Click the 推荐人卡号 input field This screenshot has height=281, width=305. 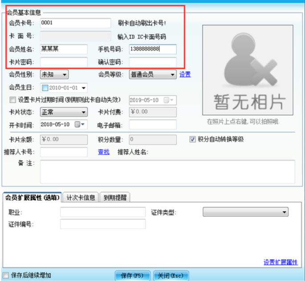[64, 152]
